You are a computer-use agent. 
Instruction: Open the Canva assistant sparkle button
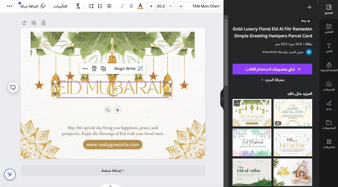[10, 174]
